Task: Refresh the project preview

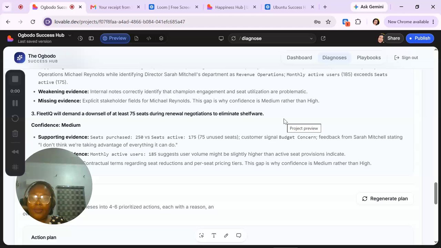Action: pyautogui.click(x=234, y=38)
